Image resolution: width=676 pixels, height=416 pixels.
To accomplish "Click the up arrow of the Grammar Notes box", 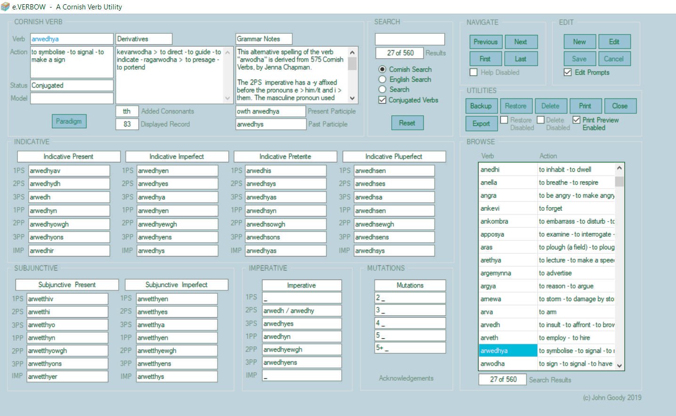I will pyautogui.click(x=352, y=51).
